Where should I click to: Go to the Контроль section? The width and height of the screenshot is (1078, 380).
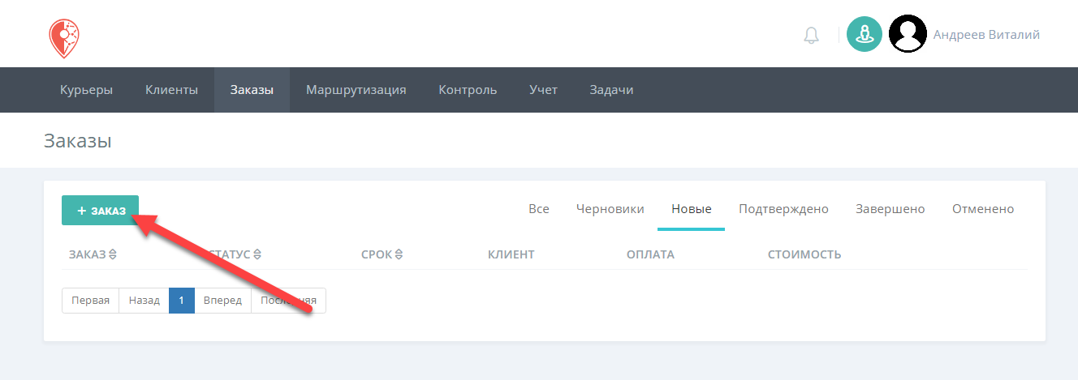point(468,90)
